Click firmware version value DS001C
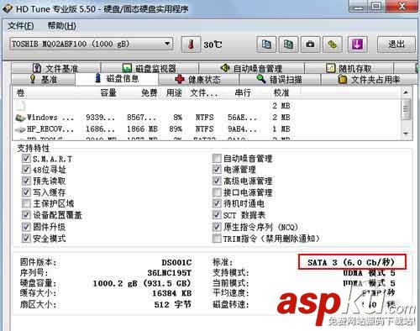 click(x=176, y=262)
